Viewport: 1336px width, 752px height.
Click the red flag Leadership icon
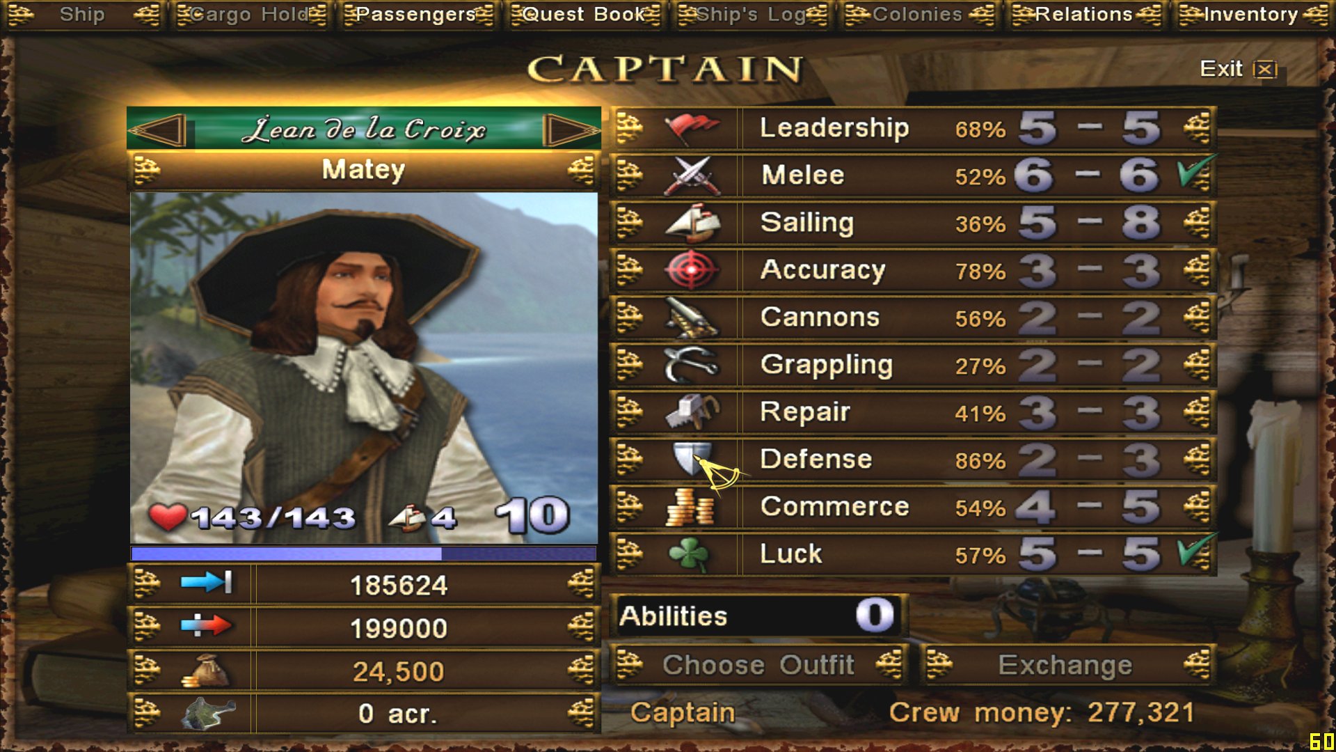(692, 128)
